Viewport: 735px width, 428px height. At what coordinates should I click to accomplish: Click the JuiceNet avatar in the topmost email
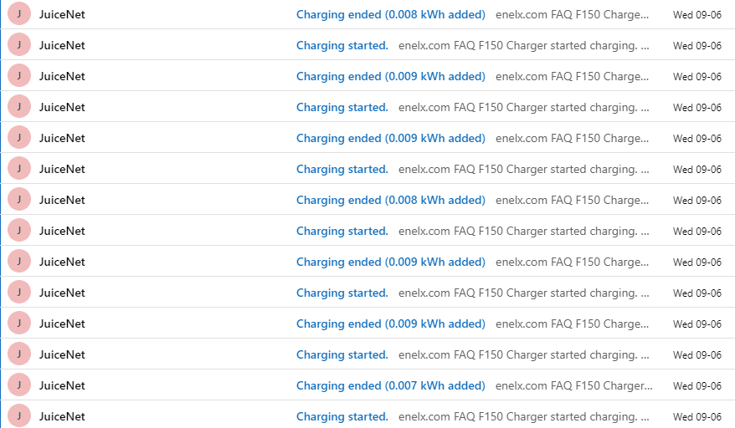pos(19,14)
